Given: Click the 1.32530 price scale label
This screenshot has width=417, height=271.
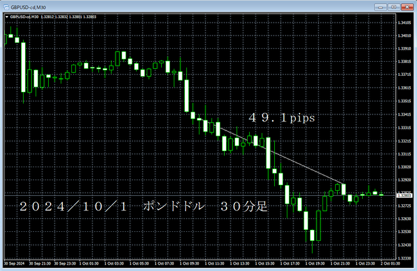Looking at the screenshot, I should 404,232.
